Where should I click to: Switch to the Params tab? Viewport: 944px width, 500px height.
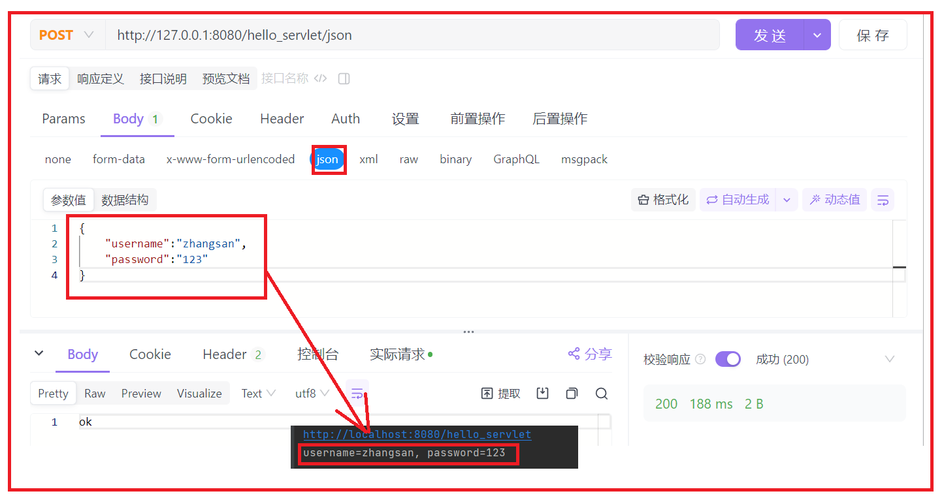64,119
